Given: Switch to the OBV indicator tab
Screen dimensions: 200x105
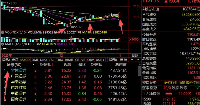Looking at the screenshot, I should 91,60.
